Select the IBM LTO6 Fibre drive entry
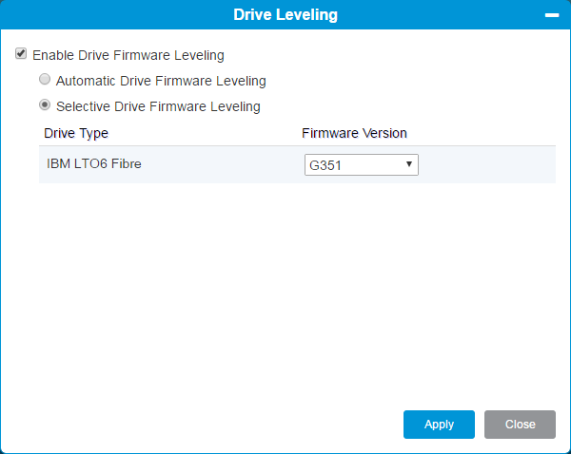571x454 pixels. click(94, 163)
